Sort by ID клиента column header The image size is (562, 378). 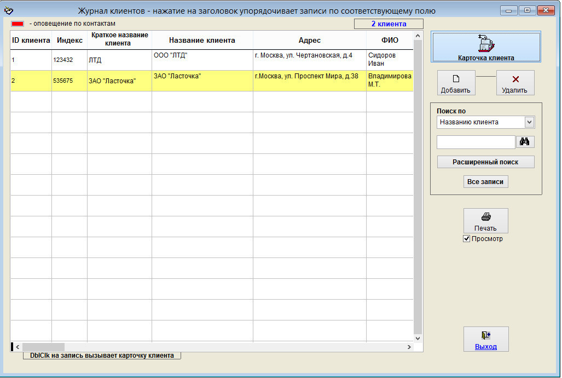pyautogui.click(x=31, y=40)
